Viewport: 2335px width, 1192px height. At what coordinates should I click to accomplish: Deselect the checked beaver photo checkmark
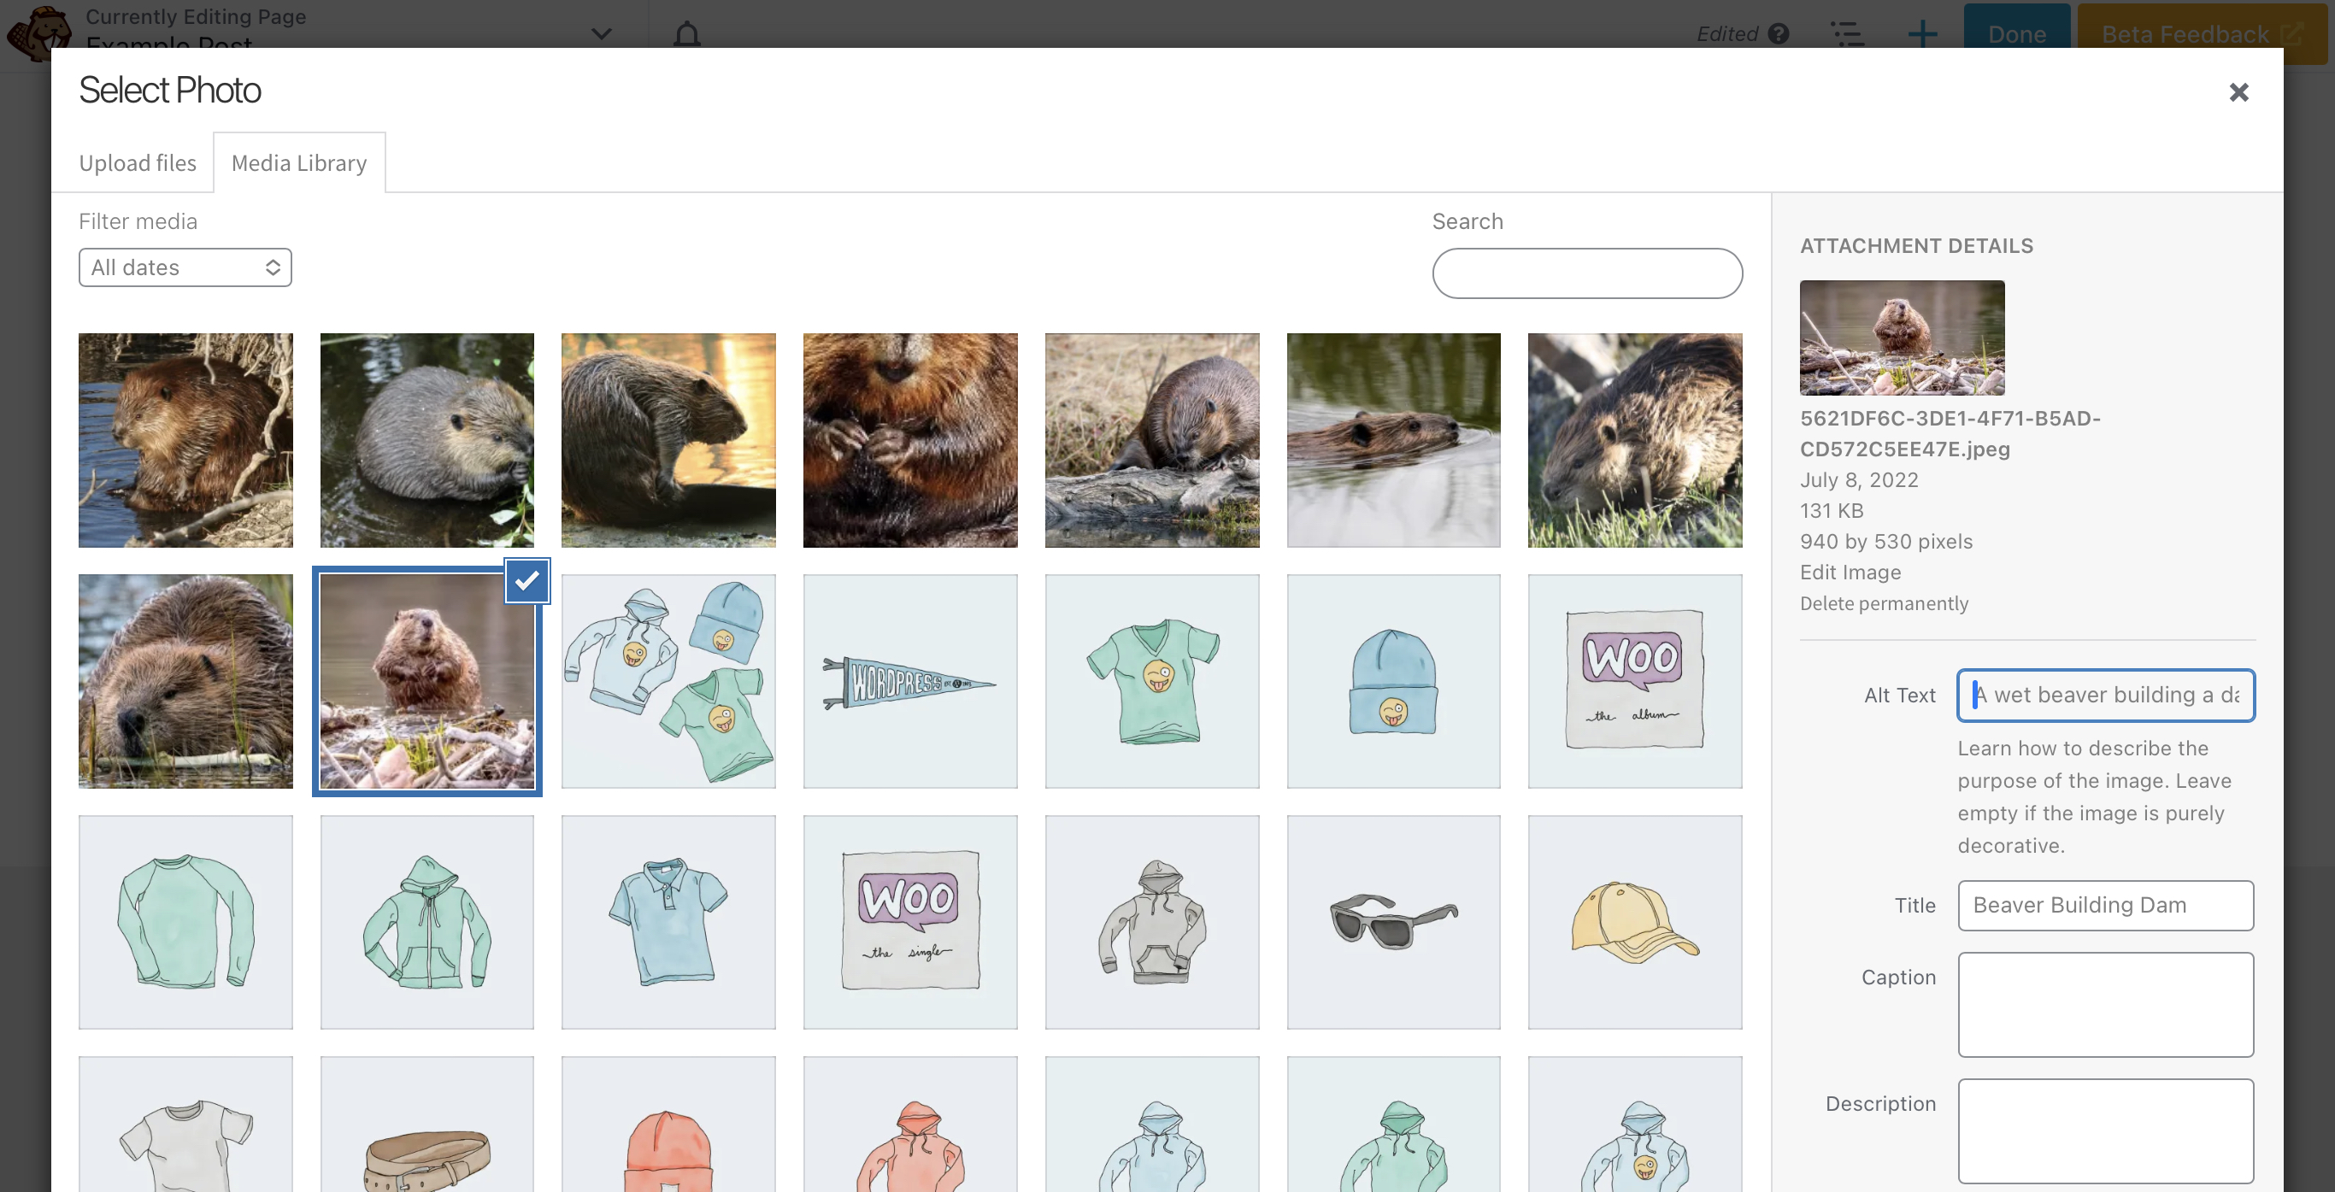(526, 581)
